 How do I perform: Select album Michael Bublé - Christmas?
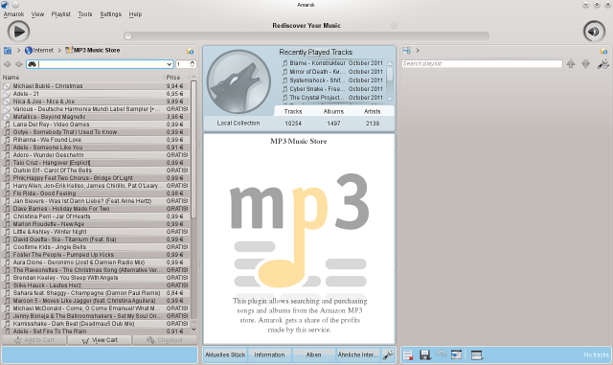[x=96, y=86]
